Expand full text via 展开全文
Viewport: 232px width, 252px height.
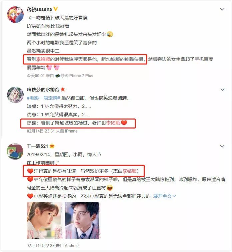click(x=164, y=196)
